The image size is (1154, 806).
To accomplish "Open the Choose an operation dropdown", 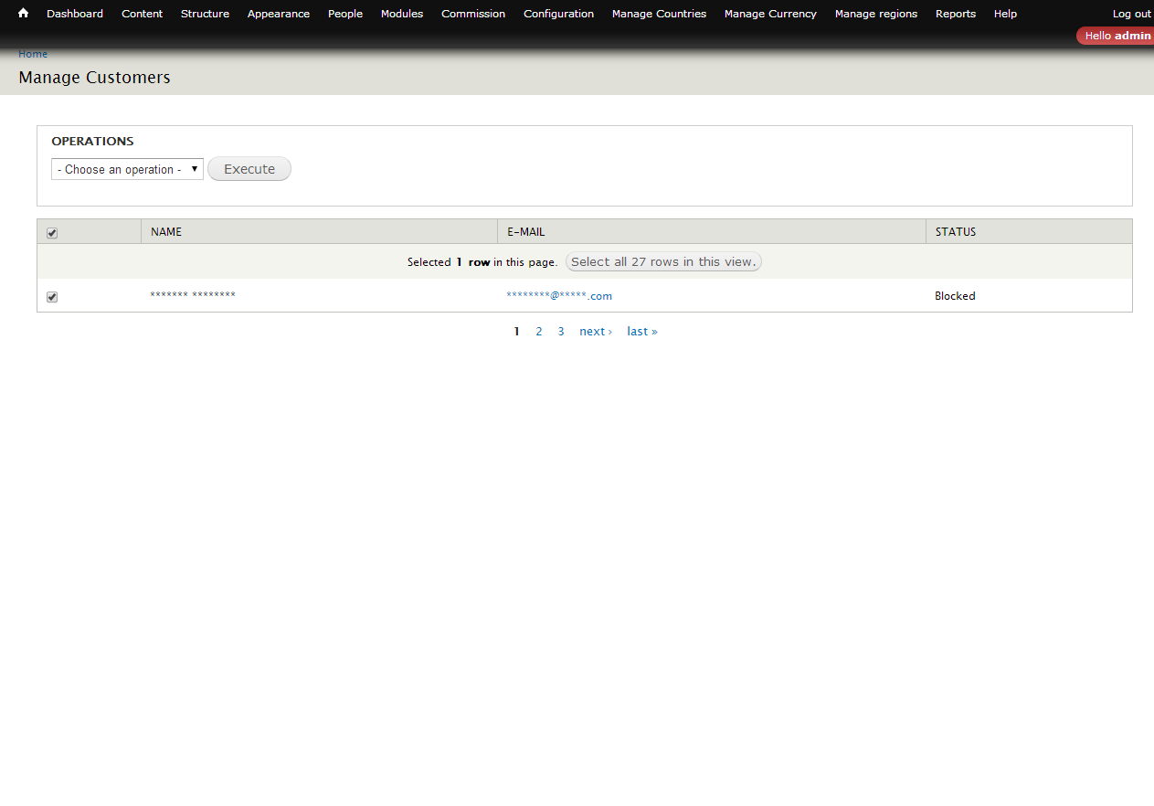I will pyautogui.click(x=127, y=169).
